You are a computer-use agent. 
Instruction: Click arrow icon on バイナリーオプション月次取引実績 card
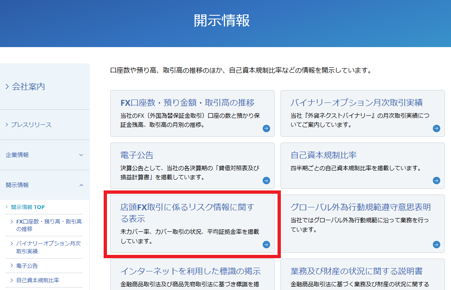437,128
